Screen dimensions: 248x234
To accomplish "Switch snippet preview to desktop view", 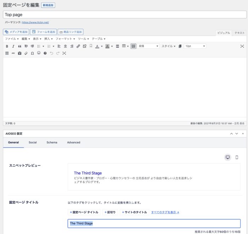I will coord(228,157).
